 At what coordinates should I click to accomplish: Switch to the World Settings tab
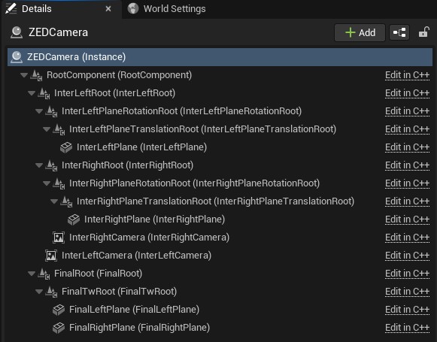166,9
